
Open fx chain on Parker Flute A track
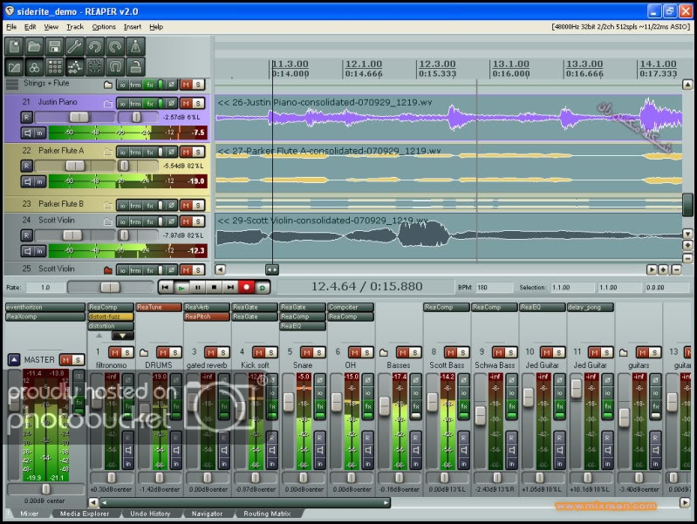click(150, 152)
